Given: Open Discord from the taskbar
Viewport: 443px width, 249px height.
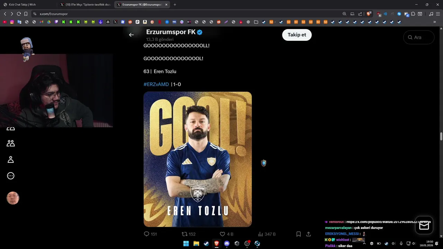Looking at the screenshot, I should coord(227,243).
